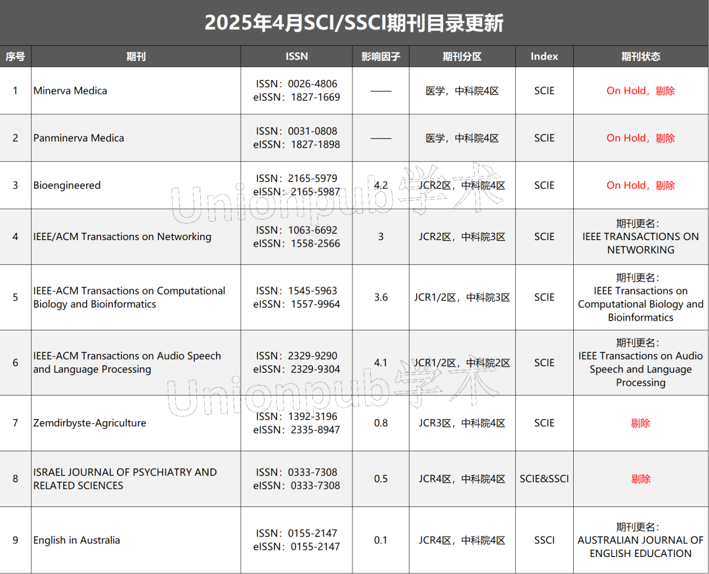Viewport: 709px width, 574px height.
Task: Select the Index column header
Action: 544,56
